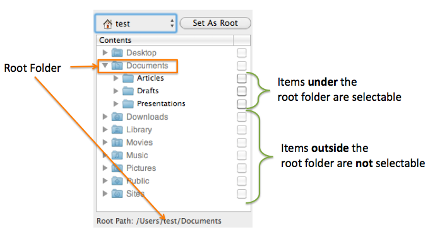
Task: Expand the Sites folder triangle
Action: coord(105,194)
